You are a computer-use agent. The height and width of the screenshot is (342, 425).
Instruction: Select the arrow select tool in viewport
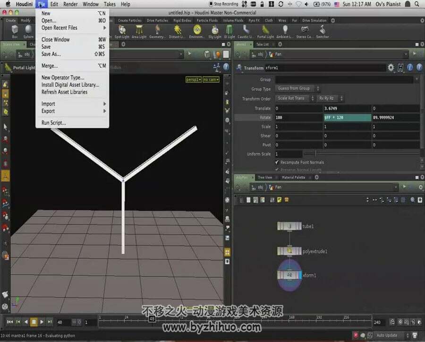(5, 127)
